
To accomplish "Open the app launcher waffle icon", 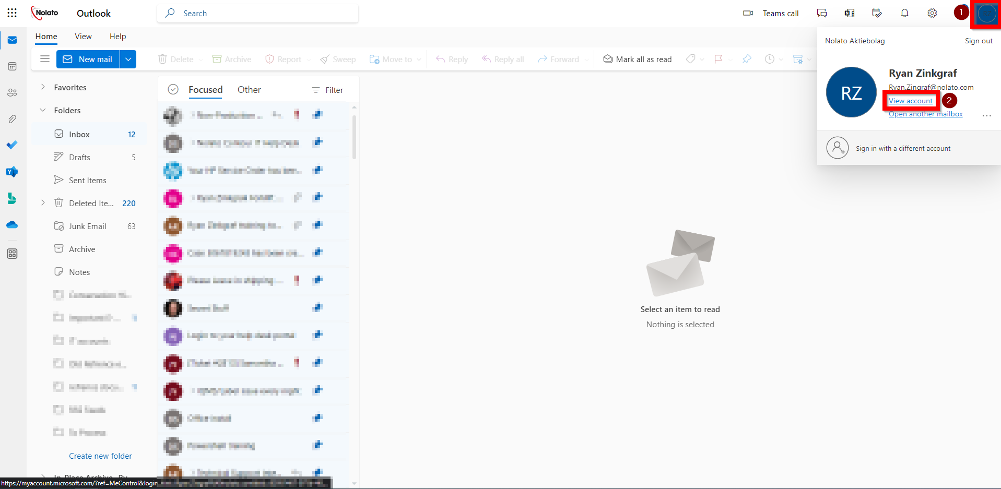I will pos(12,13).
